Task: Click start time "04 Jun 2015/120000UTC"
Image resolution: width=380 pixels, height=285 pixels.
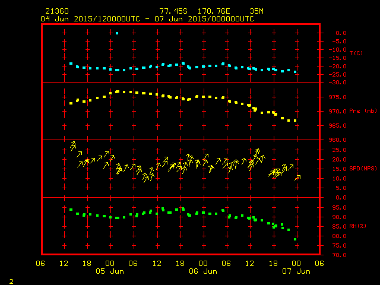Action: [90, 19]
